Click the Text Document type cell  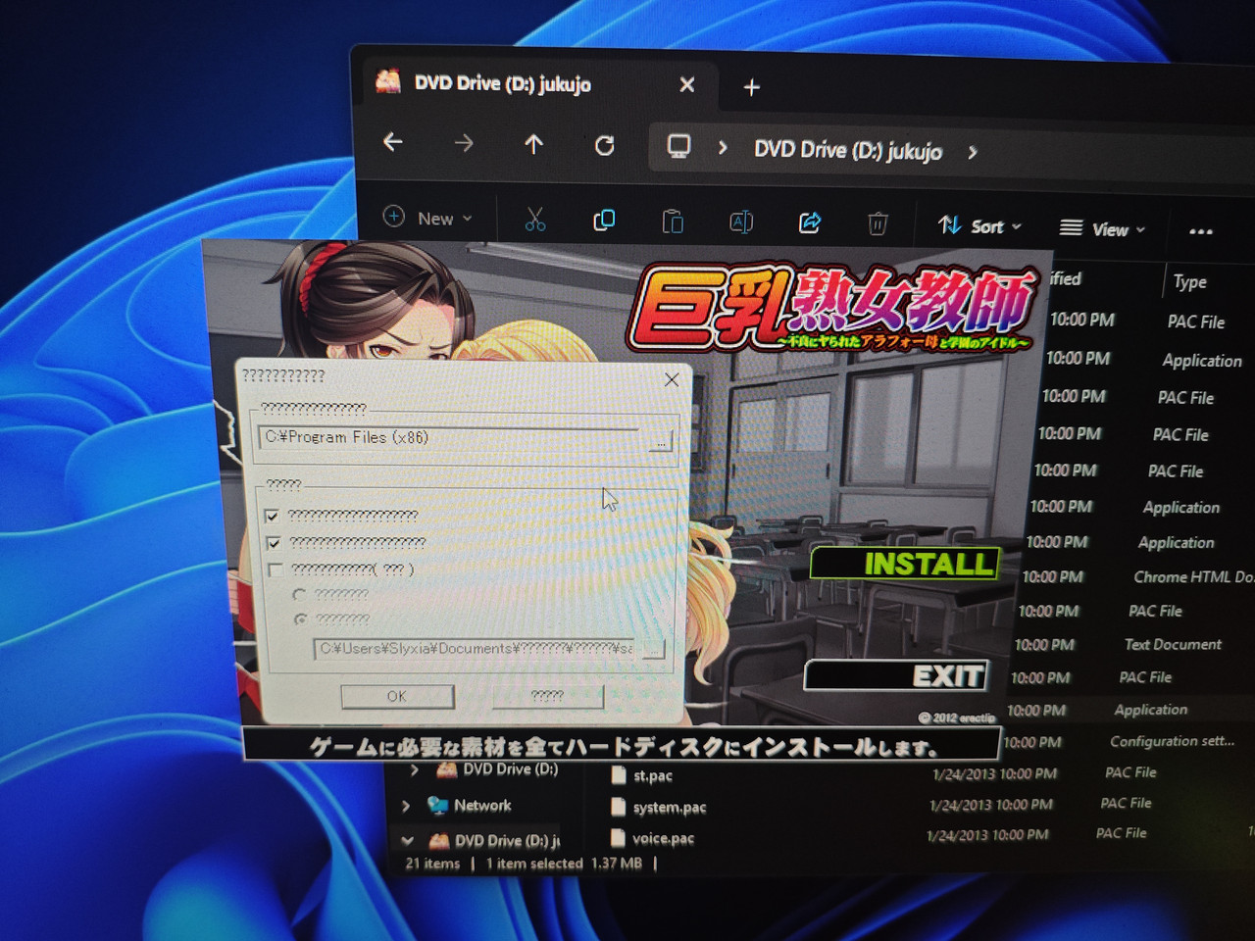(1173, 645)
